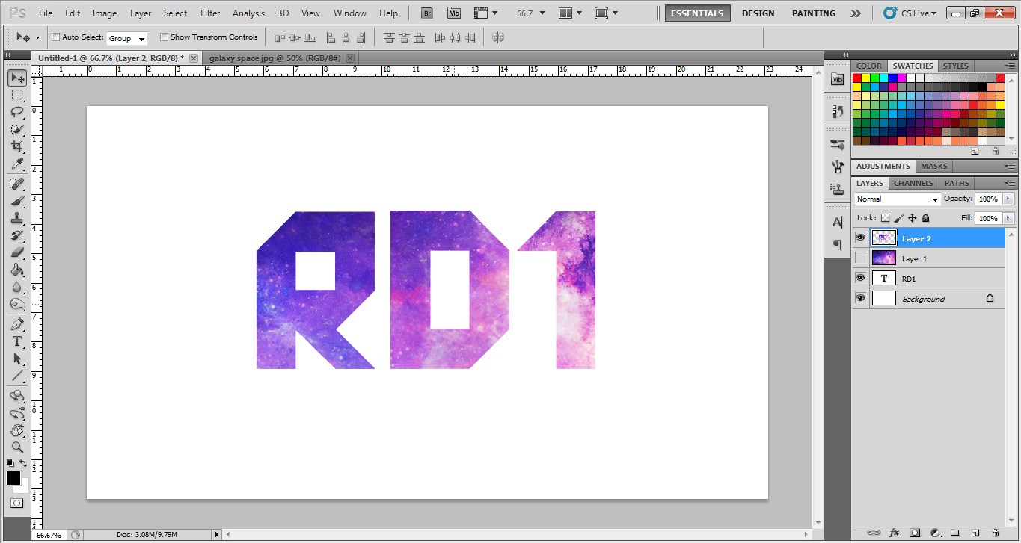Switch to the galaxy space.jpg document
Image resolution: width=1021 pixels, height=543 pixels.
pyautogui.click(x=273, y=58)
